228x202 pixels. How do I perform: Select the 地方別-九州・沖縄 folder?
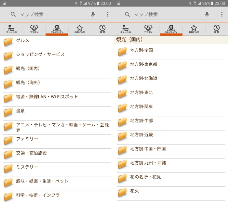(x=171, y=164)
